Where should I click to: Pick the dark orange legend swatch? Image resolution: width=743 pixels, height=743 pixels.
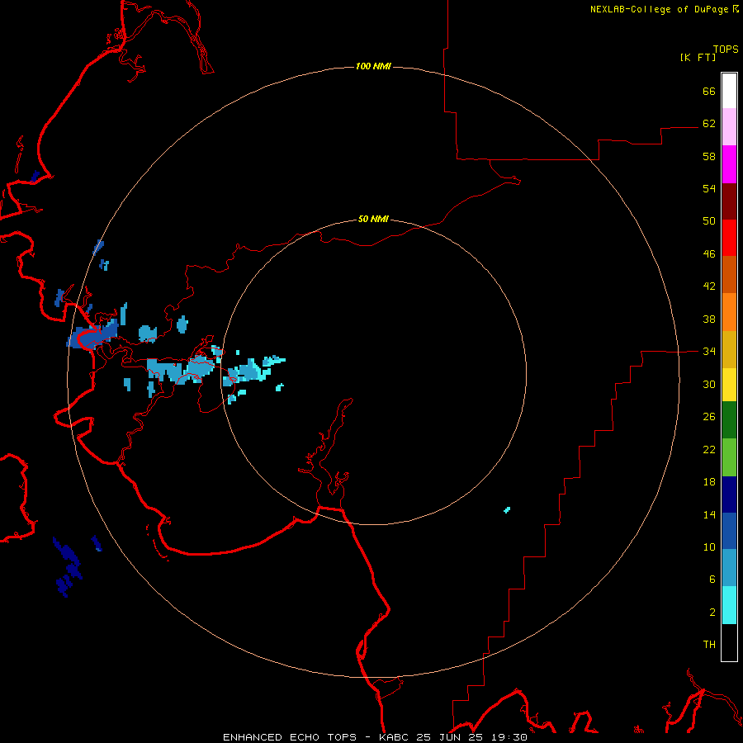coord(729,275)
